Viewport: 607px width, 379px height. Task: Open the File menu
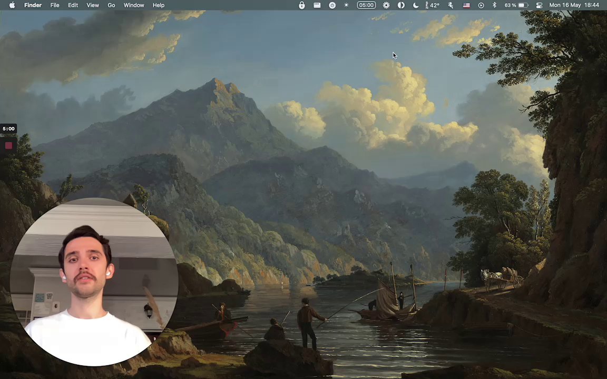coord(55,5)
